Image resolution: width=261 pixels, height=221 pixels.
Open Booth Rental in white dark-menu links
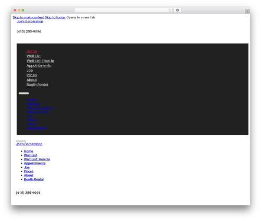click(37, 85)
